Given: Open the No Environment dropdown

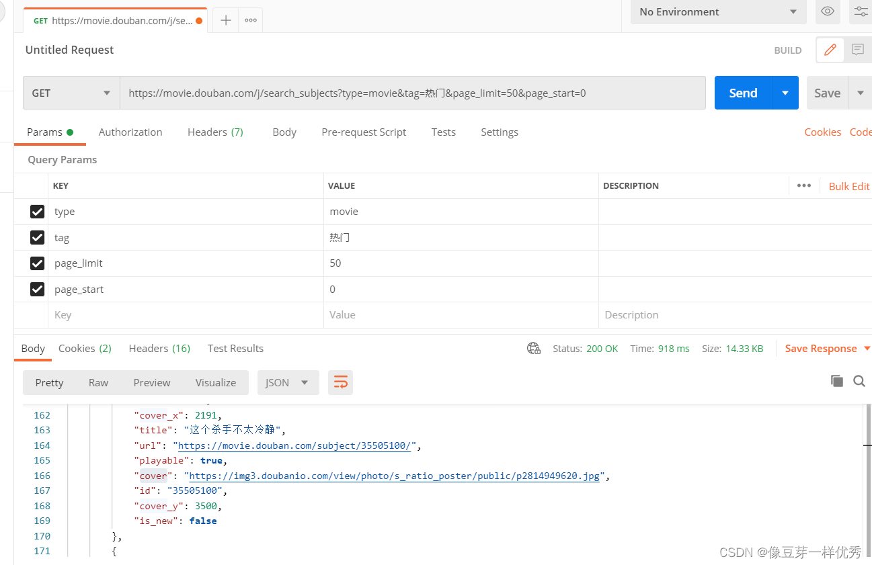Looking at the screenshot, I should click(x=718, y=11).
